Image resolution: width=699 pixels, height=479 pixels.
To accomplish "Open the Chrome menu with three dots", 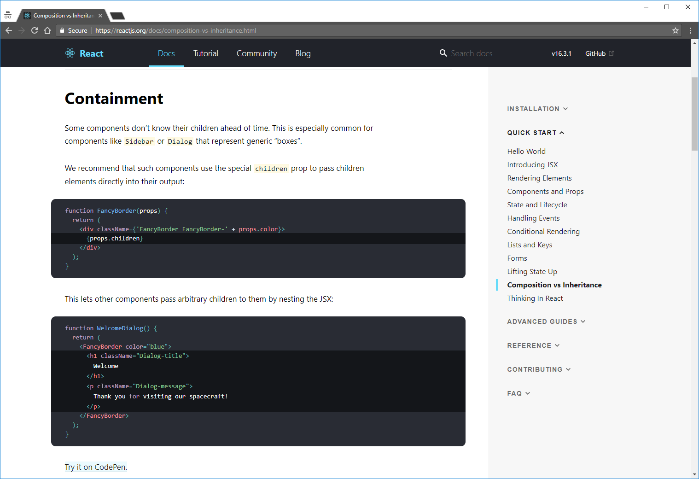I will [x=690, y=30].
